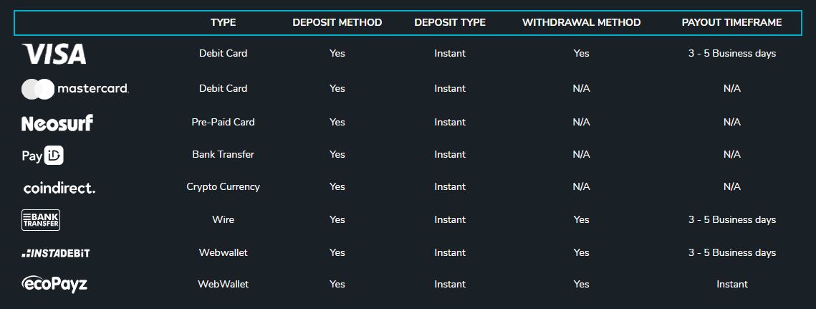Click Bank Transfer payout 3 - 5 Business days

click(731, 219)
